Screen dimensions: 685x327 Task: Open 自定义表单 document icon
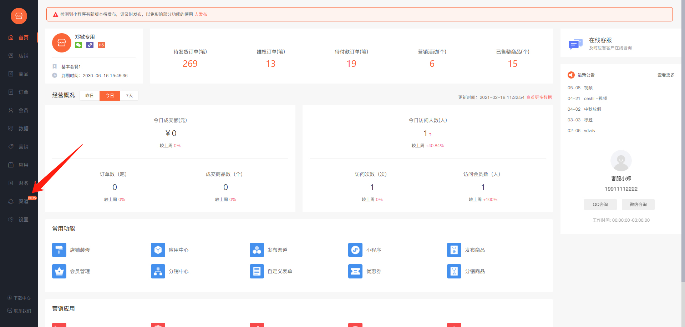click(x=257, y=271)
